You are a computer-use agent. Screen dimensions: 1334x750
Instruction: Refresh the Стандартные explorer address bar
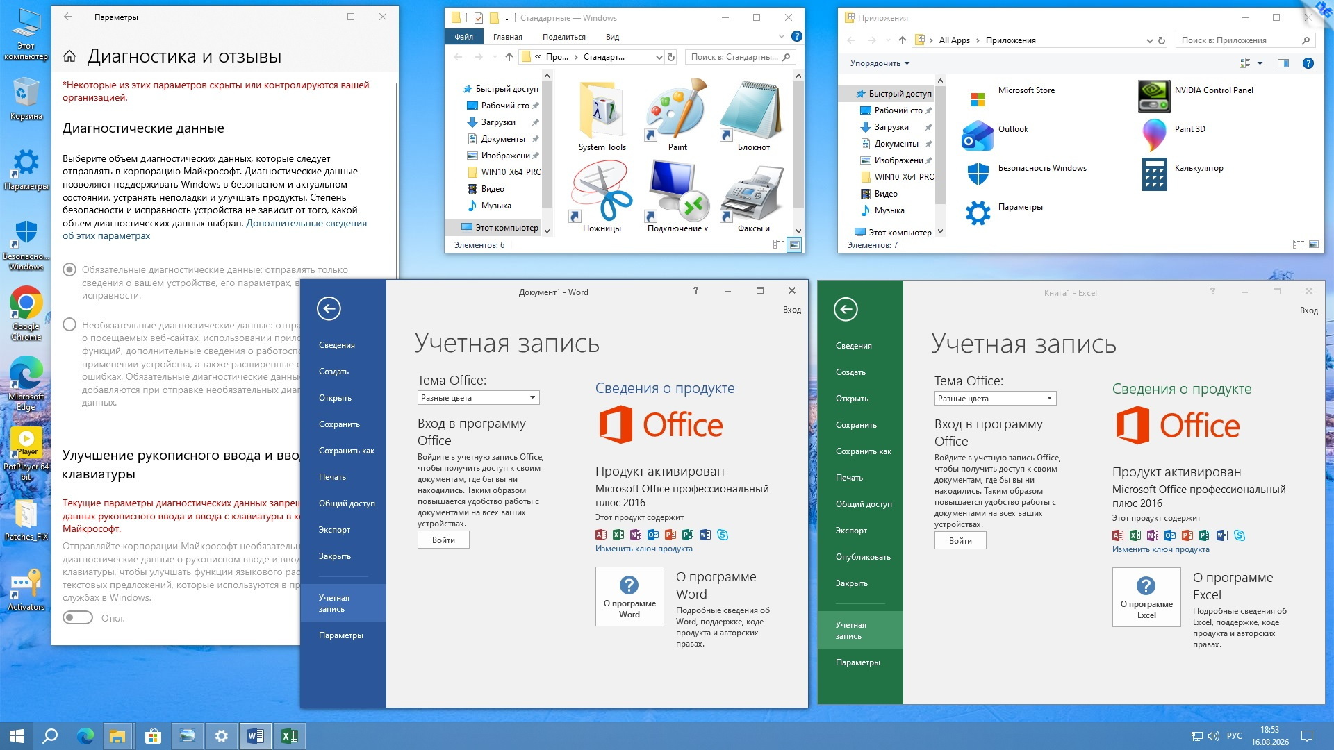pyautogui.click(x=671, y=58)
